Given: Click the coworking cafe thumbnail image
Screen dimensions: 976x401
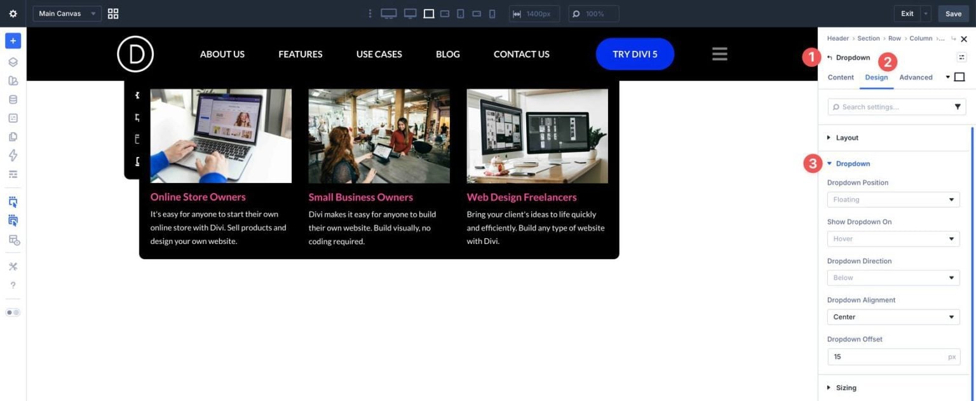Looking at the screenshot, I should pyautogui.click(x=379, y=136).
